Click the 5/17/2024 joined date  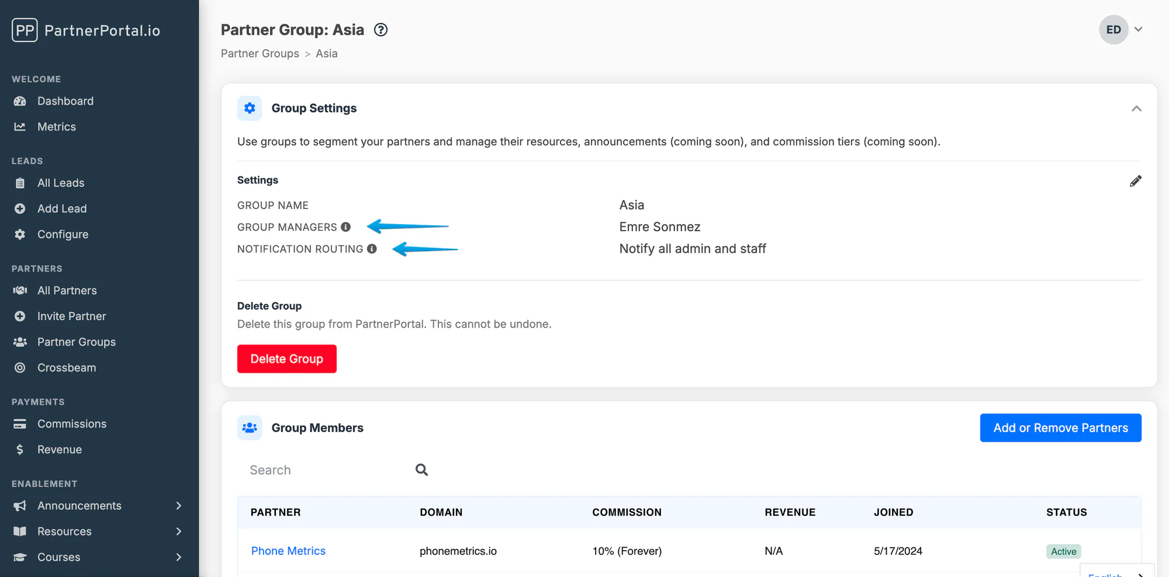pos(898,551)
